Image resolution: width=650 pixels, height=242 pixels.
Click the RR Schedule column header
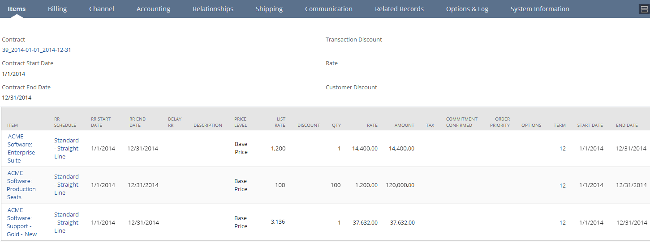(65, 122)
